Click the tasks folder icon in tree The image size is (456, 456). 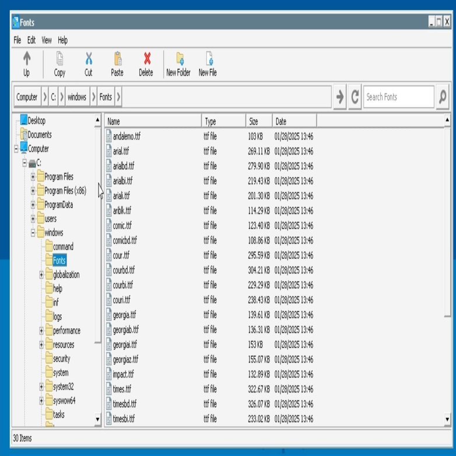[49, 414]
